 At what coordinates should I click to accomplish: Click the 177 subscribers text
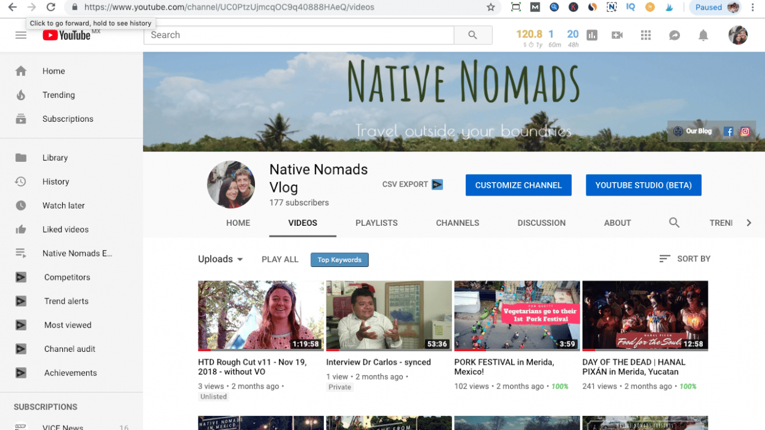(299, 202)
